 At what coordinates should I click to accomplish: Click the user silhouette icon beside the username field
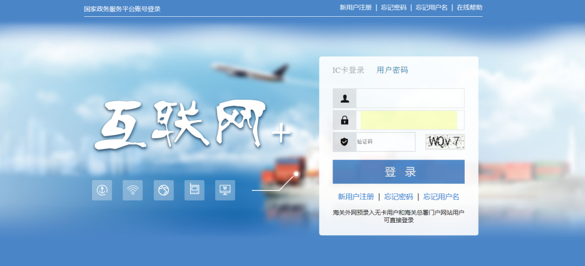[x=344, y=98]
